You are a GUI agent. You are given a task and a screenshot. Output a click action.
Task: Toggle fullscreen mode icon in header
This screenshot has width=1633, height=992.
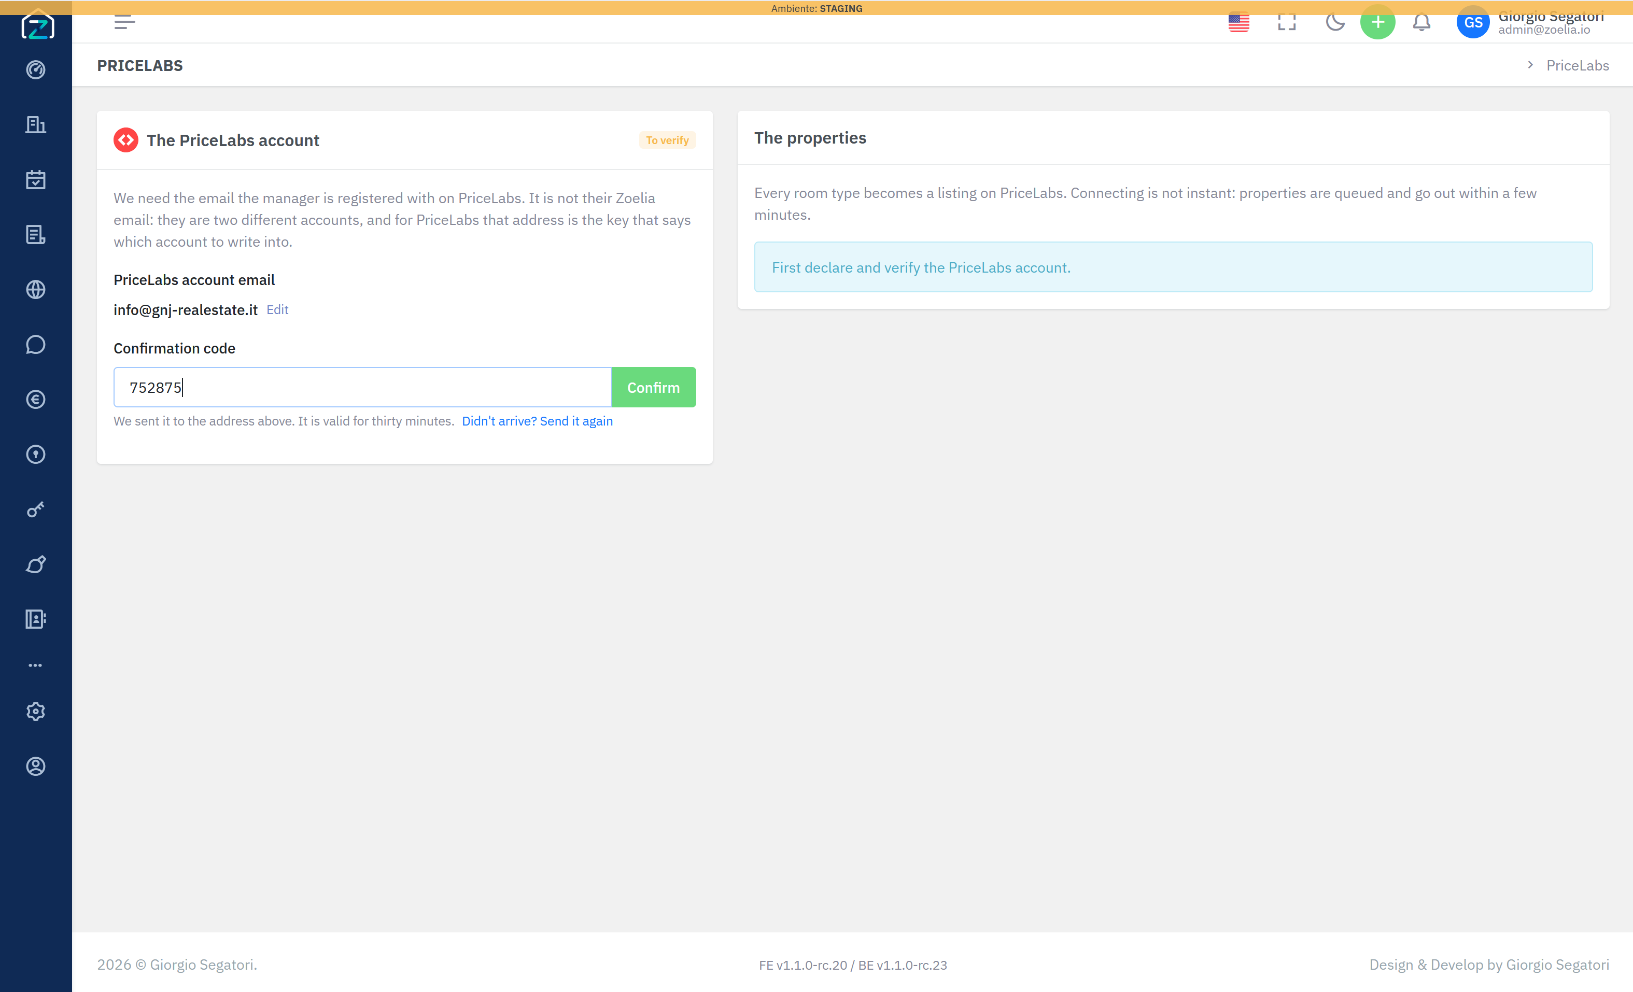(x=1286, y=22)
